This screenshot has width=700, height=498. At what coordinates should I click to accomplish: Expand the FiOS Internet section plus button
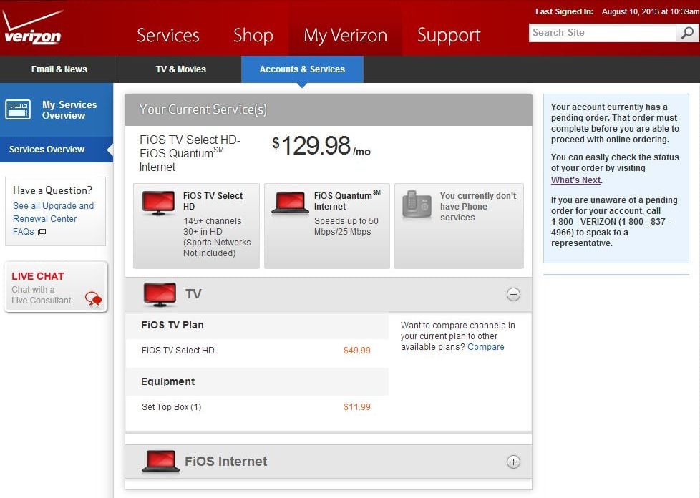point(513,462)
